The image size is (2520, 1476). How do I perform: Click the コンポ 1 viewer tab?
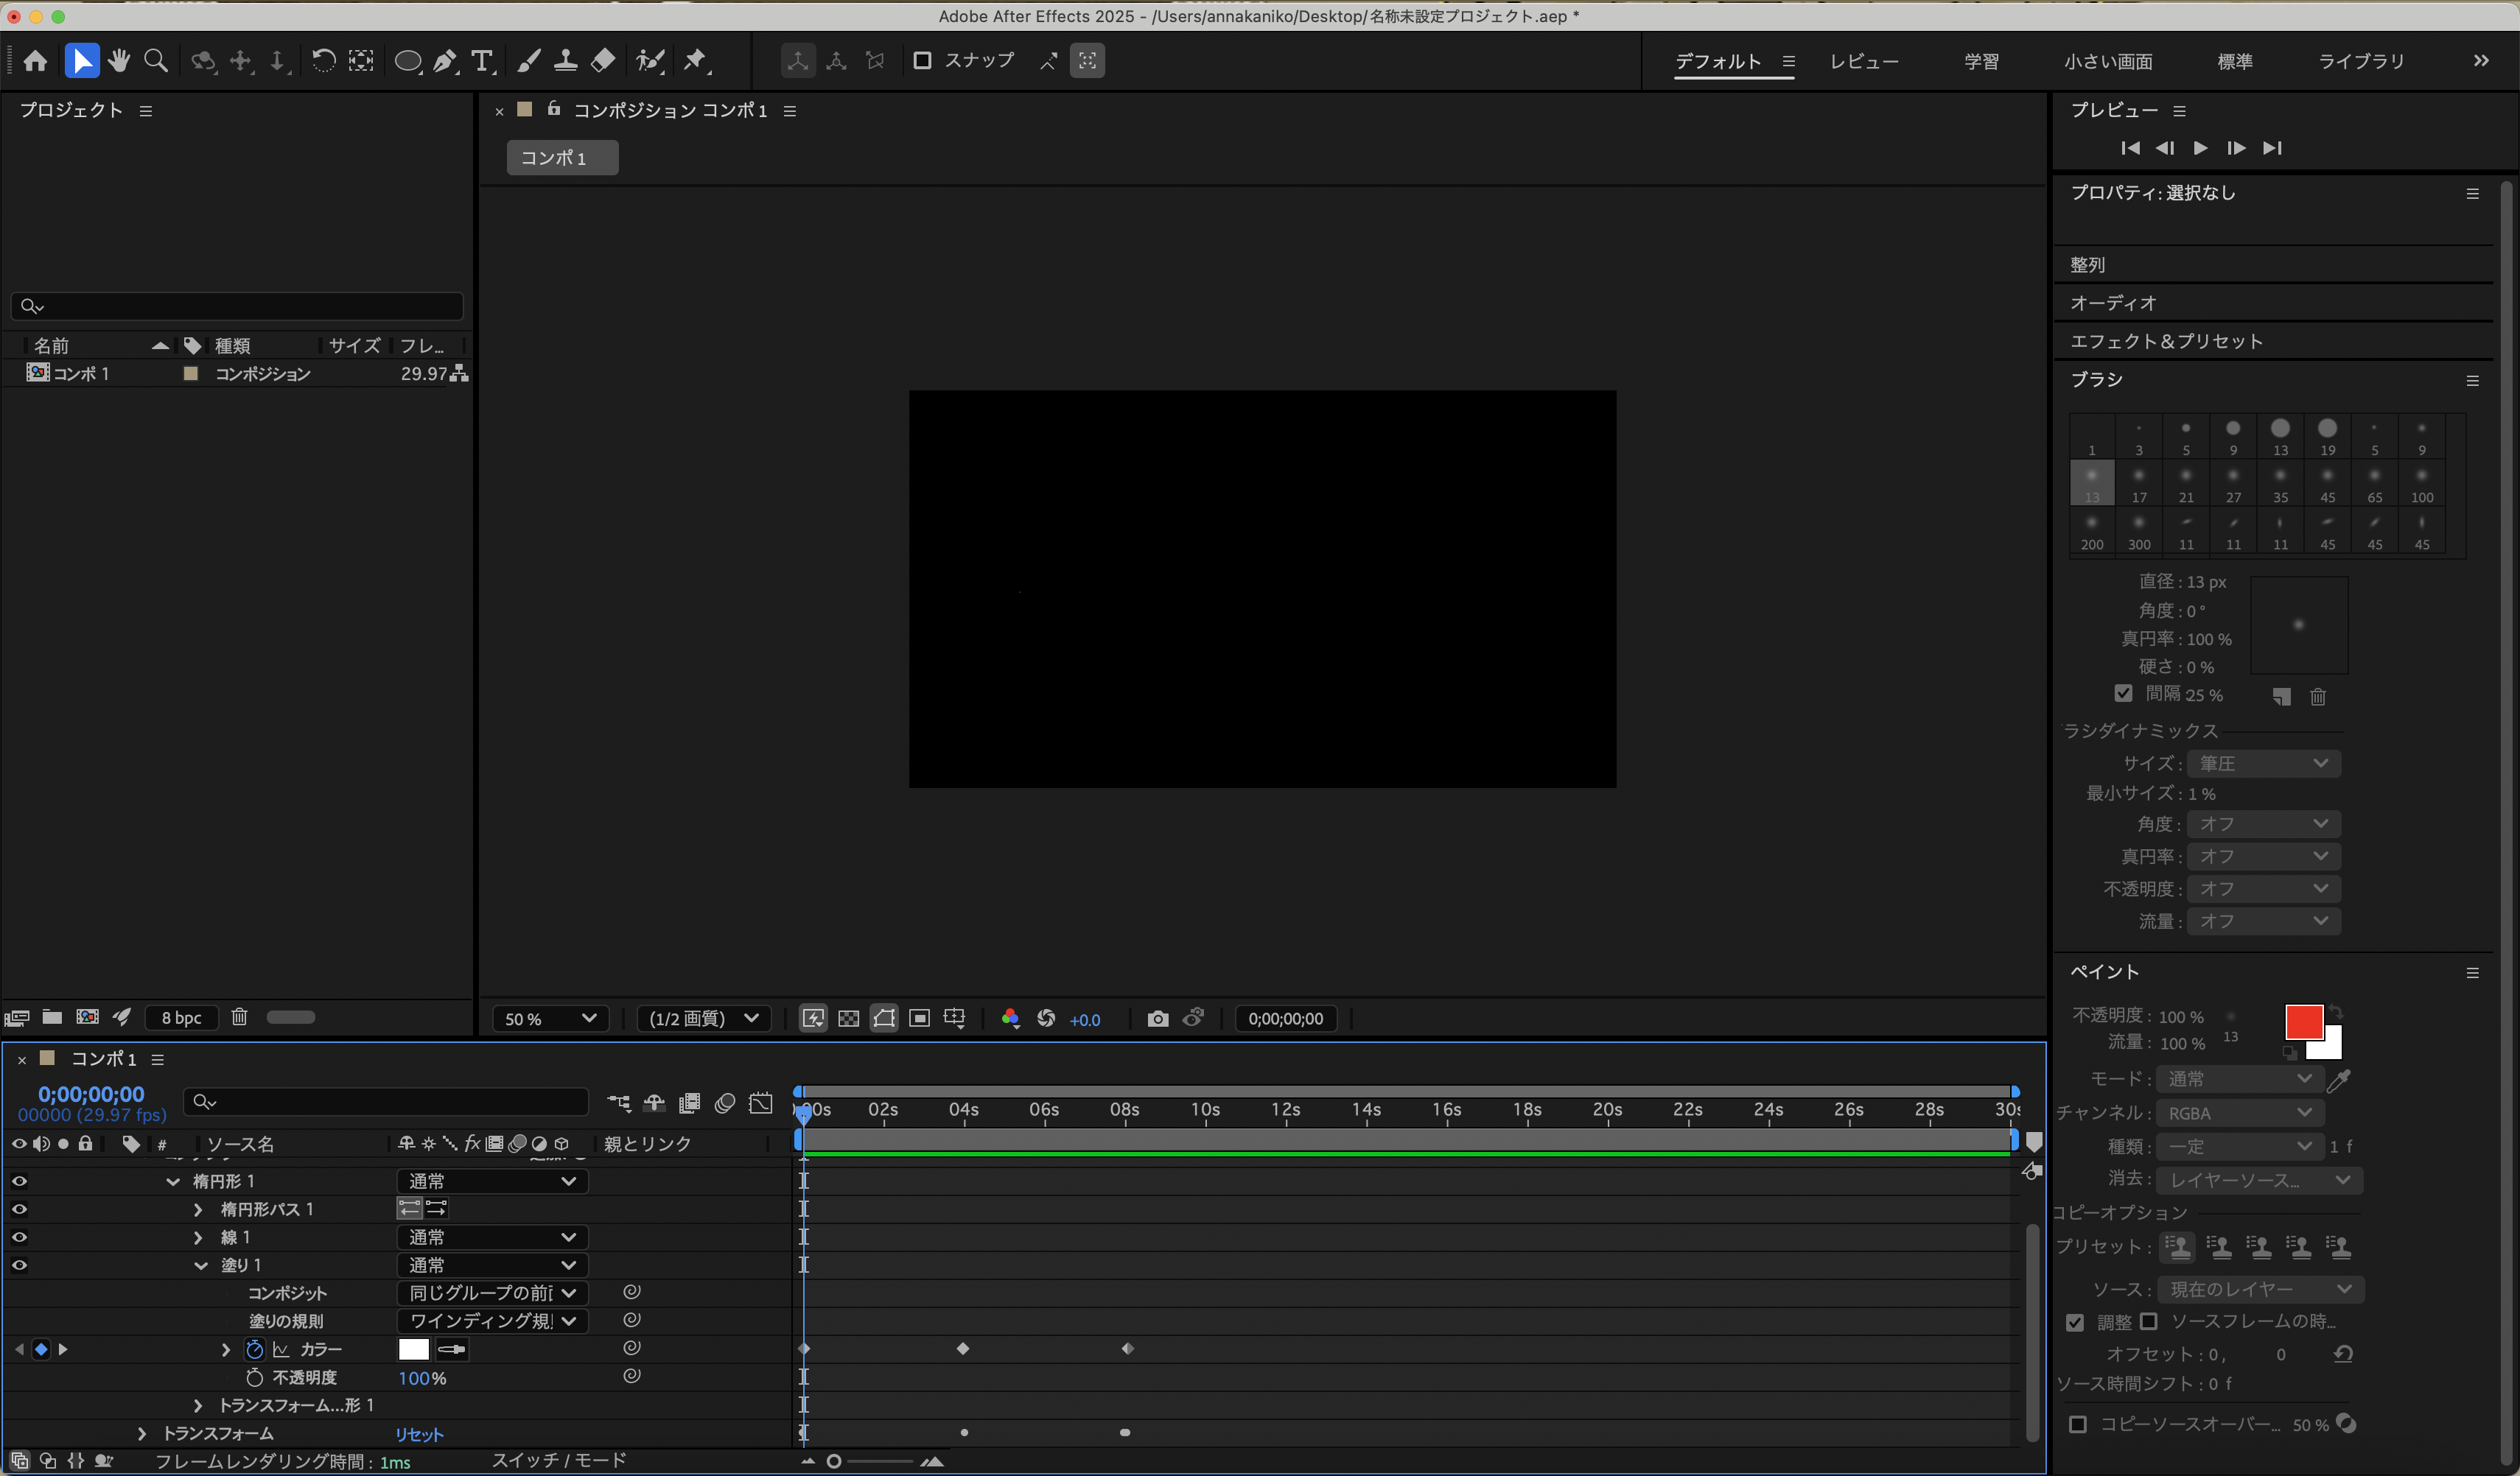pos(562,157)
